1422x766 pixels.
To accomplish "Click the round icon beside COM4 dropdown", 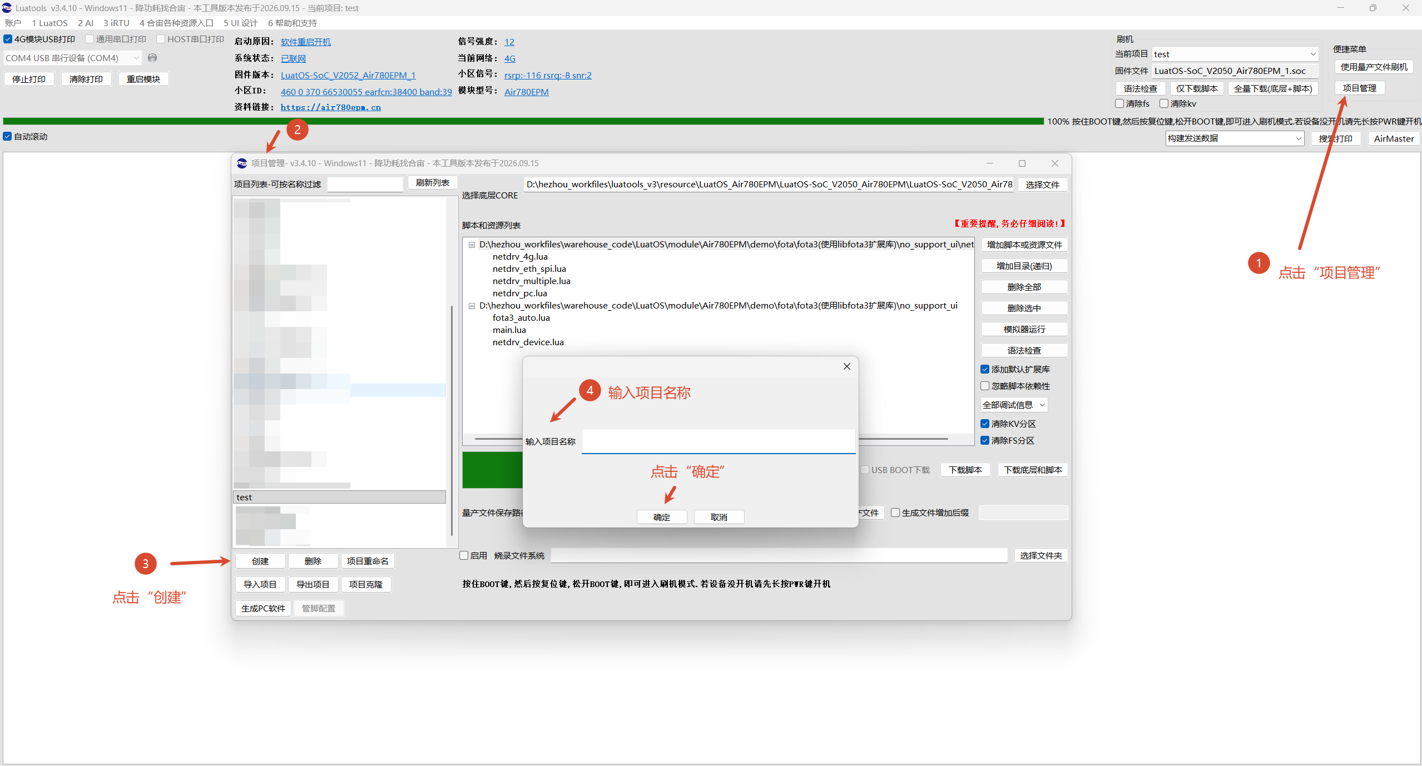I will coord(152,58).
